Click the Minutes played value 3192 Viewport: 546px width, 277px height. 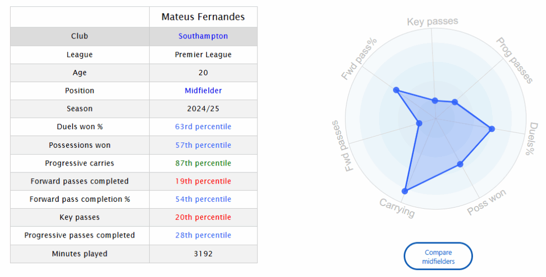click(x=203, y=254)
